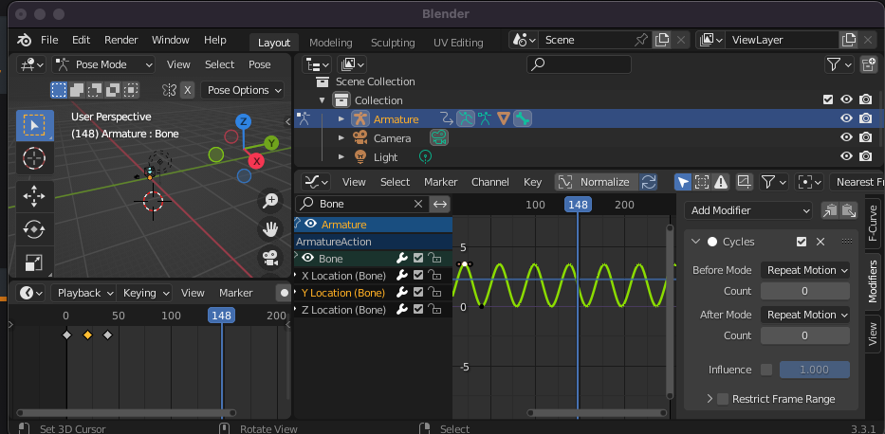Viewport: 885px width, 434px height.
Task: Toggle X Location (Bone) channel checkbox
Action: tap(418, 276)
